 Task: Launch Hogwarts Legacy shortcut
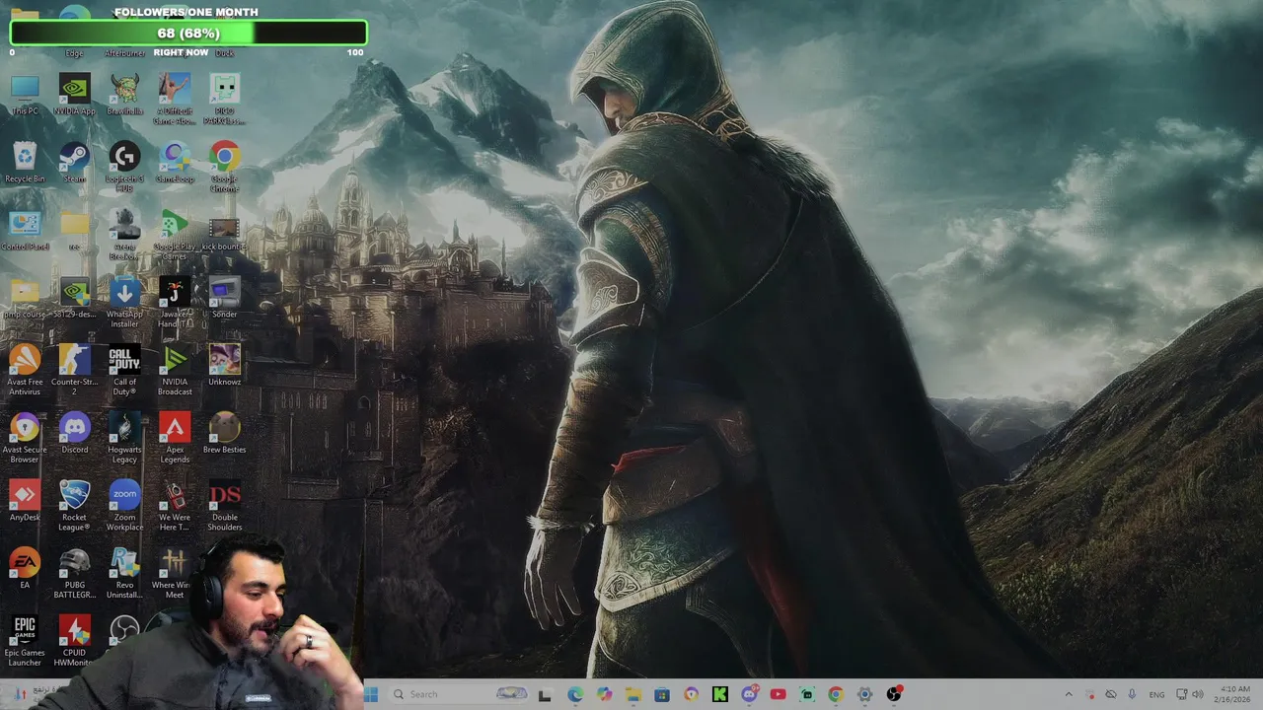[x=124, y=439]
